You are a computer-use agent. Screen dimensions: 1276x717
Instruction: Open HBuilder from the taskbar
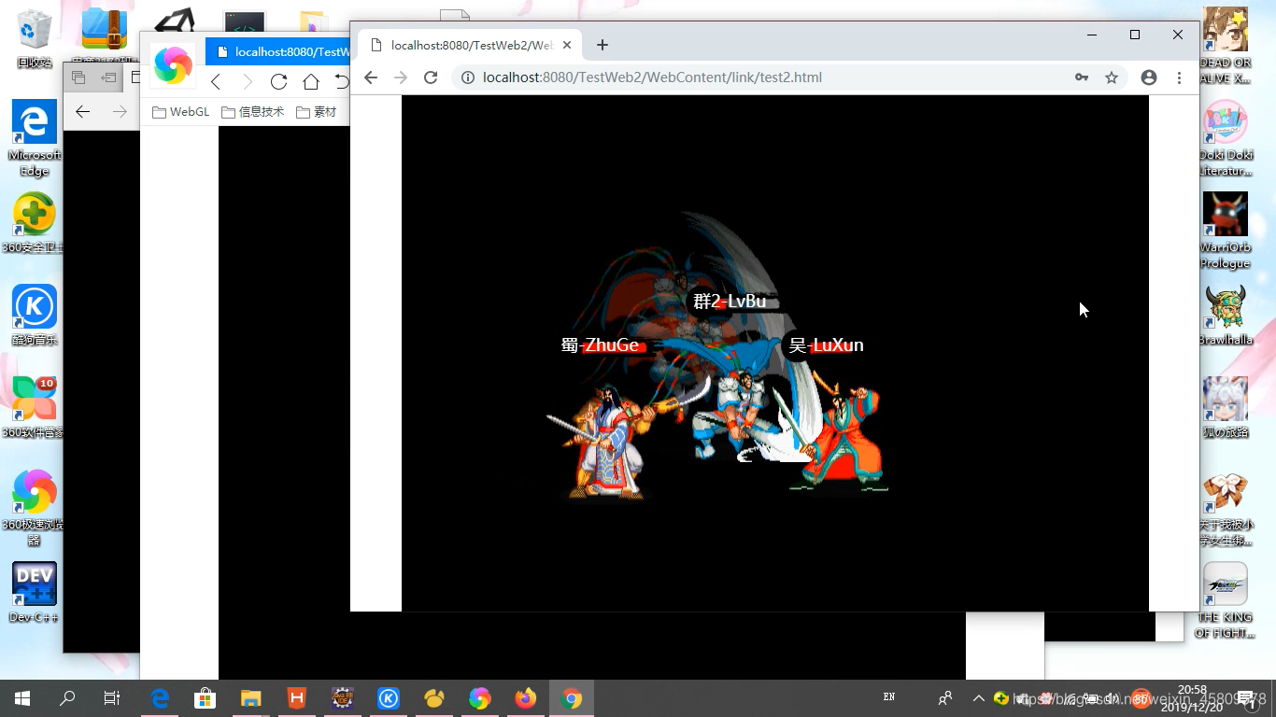pos(297,698)
